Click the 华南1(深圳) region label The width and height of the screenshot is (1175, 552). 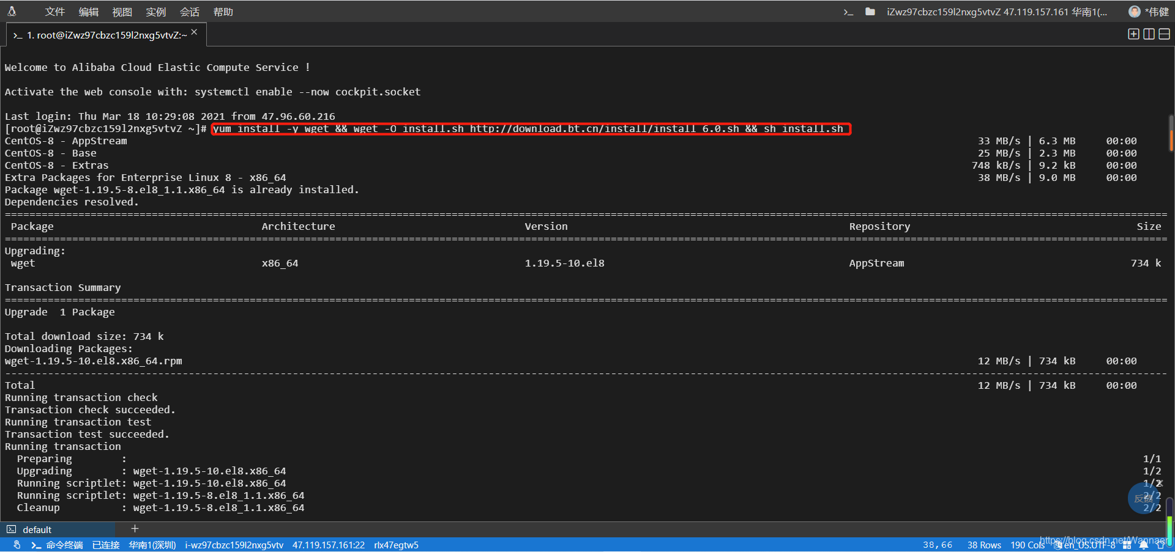pos(152,545)
